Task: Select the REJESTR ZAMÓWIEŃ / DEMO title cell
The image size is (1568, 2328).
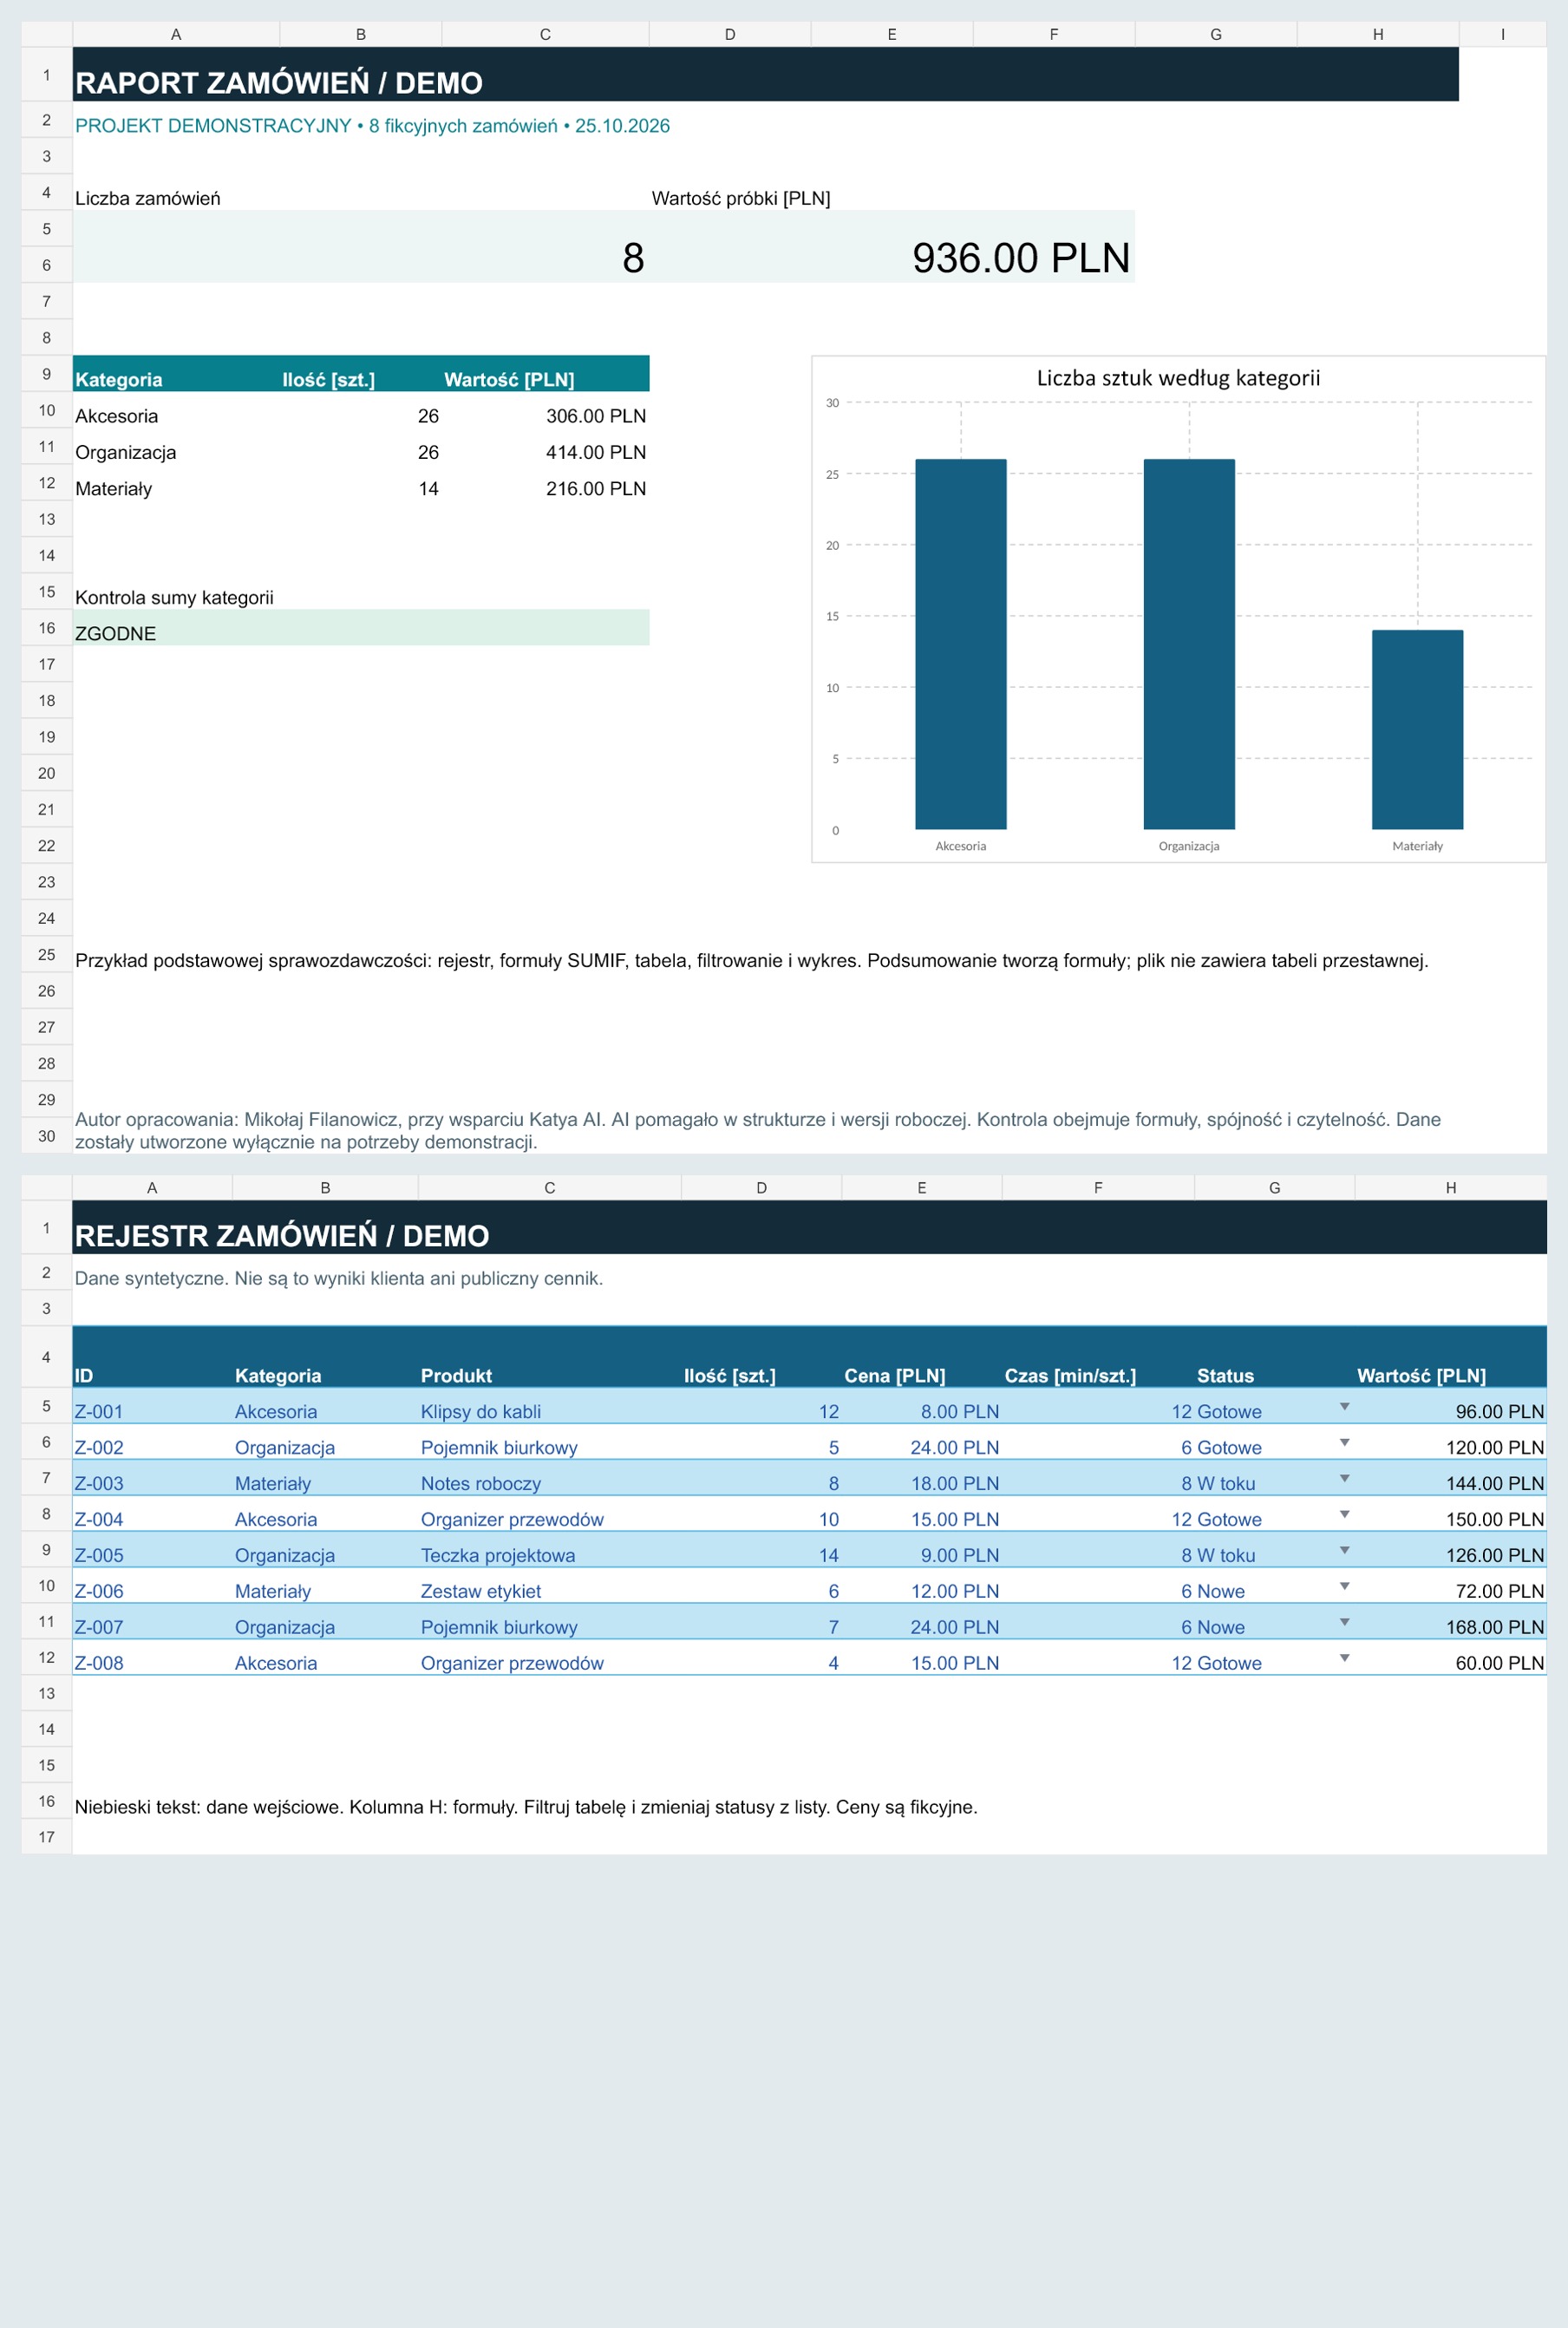Action: [x=809, y=1227]
